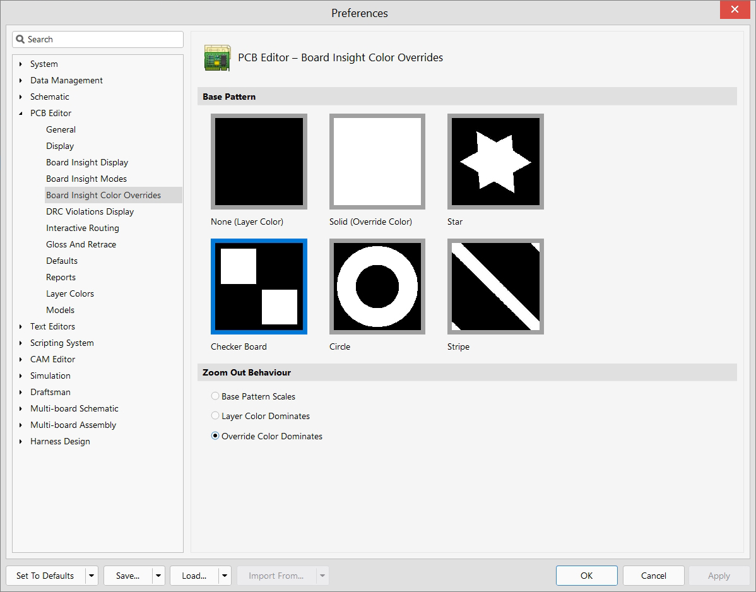Viewport: 756px width, 592px height.
Task: Select the Data Management category label
Action: coord(66,81)
